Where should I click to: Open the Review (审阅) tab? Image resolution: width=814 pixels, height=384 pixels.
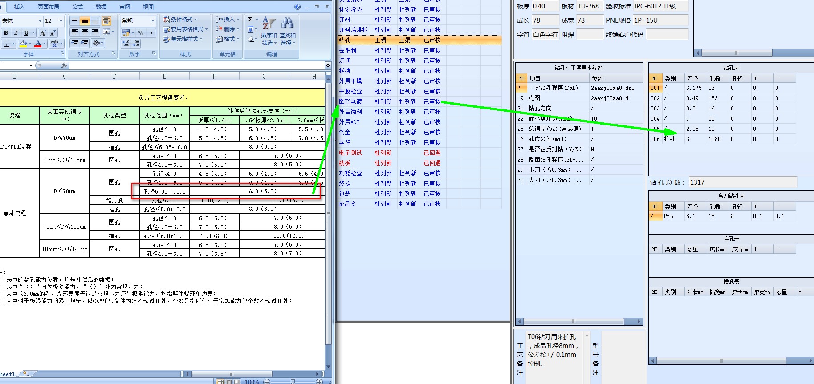click(125, 7)
